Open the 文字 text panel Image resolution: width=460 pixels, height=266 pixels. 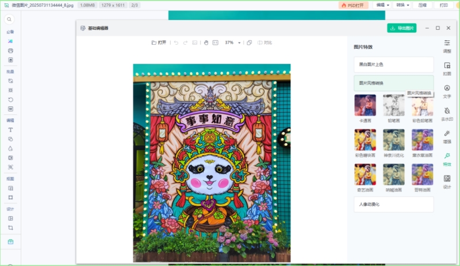coord(447,91)
